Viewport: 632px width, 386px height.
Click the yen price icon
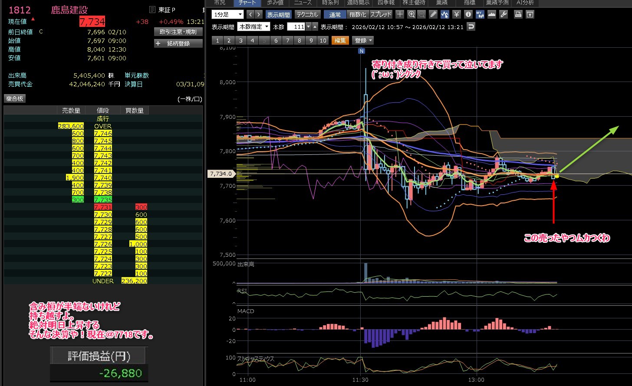tap(456, 14)
